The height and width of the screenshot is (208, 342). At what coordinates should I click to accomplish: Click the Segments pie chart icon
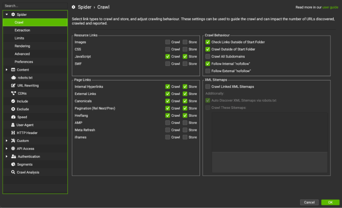click(13, 164)
